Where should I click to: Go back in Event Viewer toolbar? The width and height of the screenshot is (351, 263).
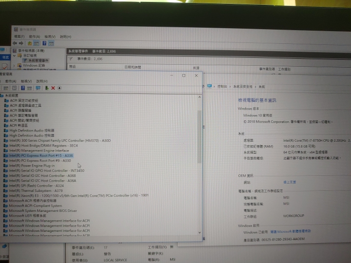point(15,43)
